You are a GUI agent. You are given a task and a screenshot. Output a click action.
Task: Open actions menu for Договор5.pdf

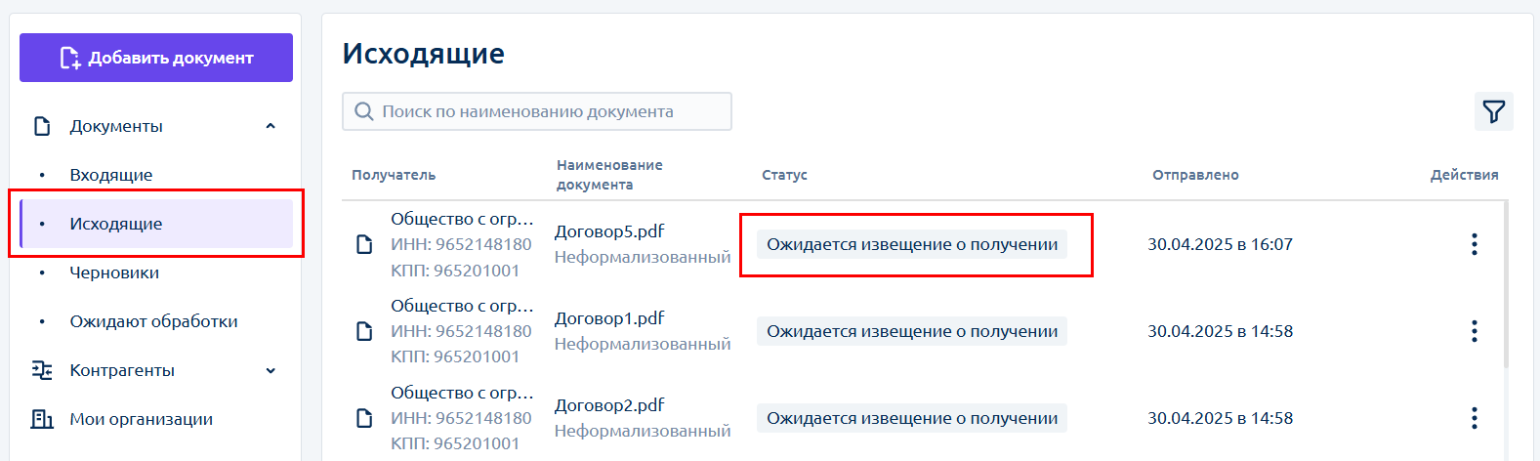pos(1474,244)
